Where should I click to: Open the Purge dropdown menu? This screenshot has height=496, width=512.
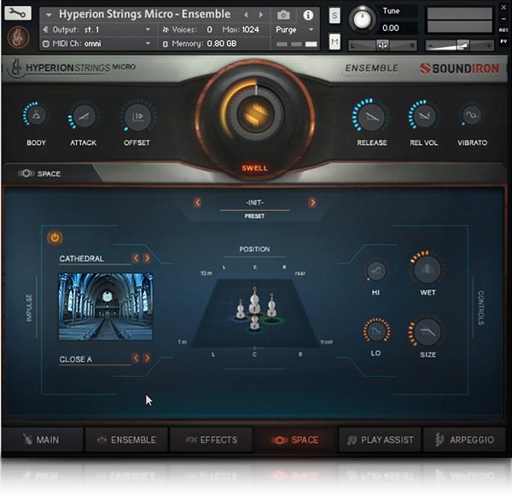[294, 30]
